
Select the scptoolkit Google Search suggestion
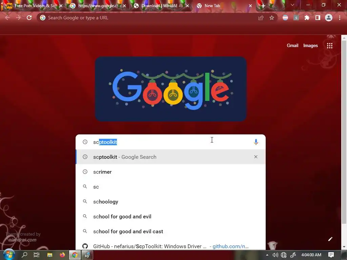point(170,157)
